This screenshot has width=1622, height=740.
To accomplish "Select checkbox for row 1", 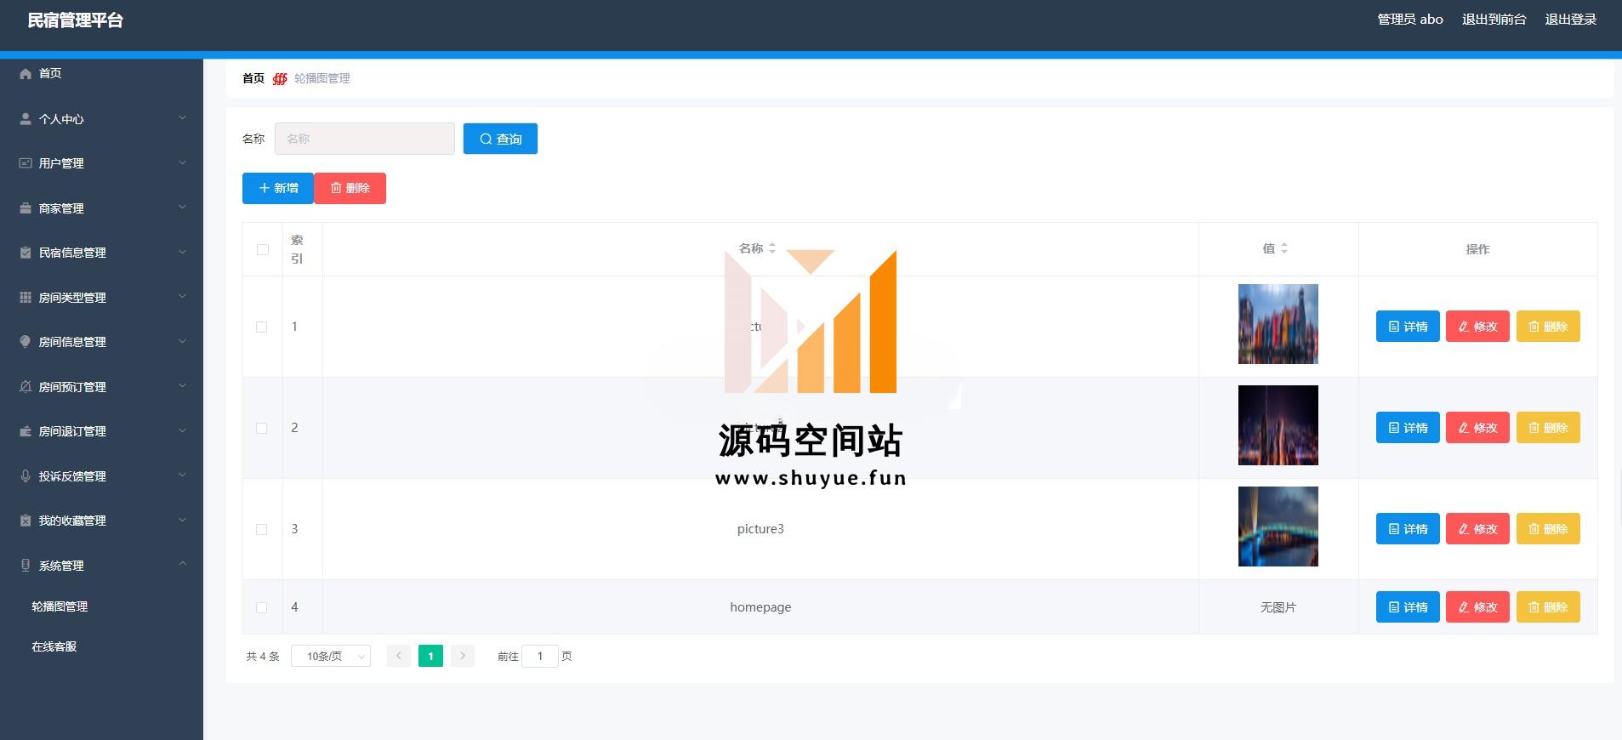I will tap(262, 327).
